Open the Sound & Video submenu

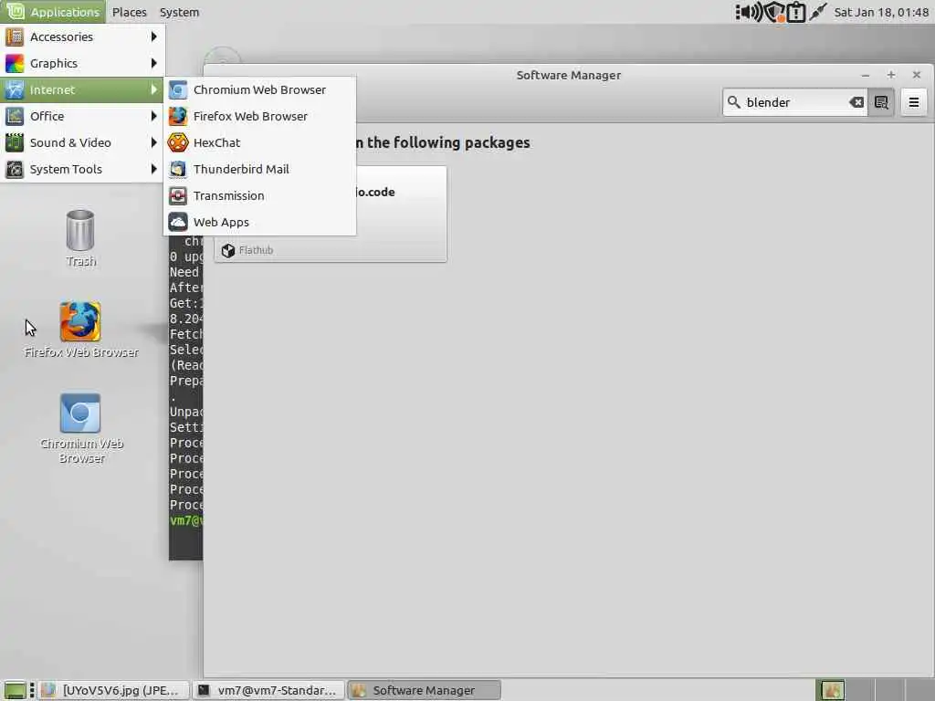point(82,142)
